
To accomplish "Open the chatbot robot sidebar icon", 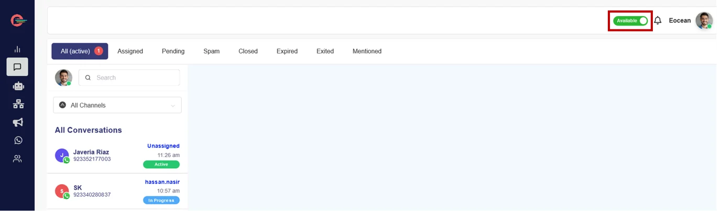I will [18, 86].
